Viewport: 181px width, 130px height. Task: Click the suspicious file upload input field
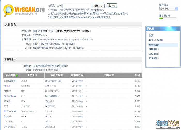77,6
